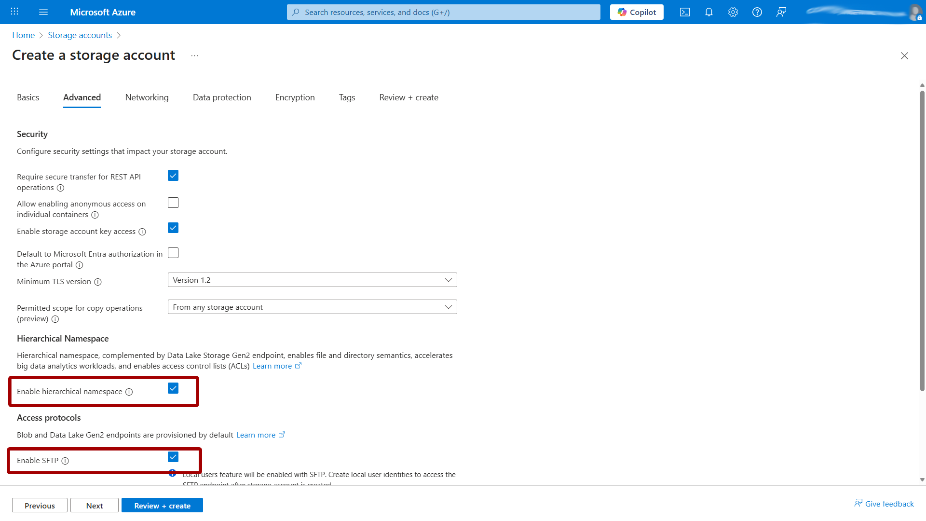
Task: Open portal Settings gear
Action: click(733, 12)
